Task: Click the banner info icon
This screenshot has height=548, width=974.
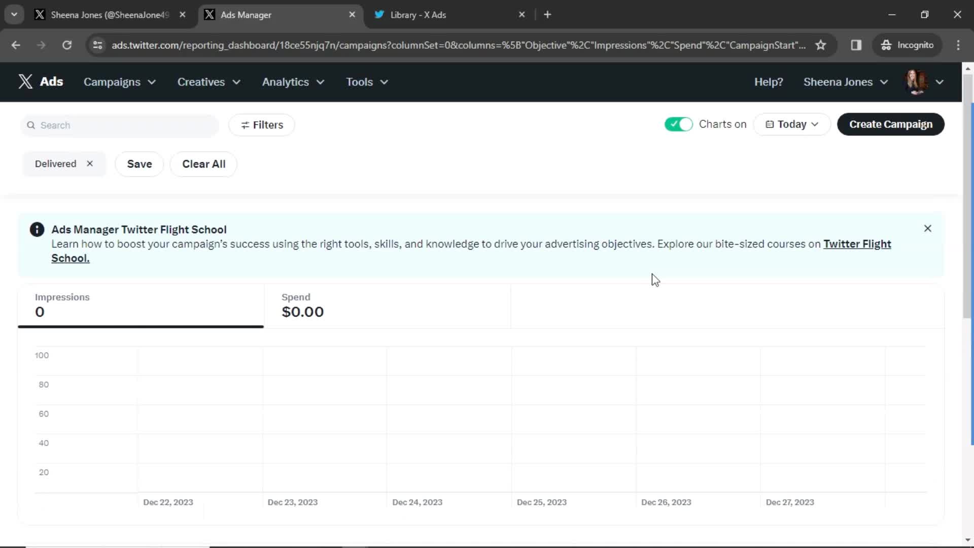Action: tap(37, 229)
